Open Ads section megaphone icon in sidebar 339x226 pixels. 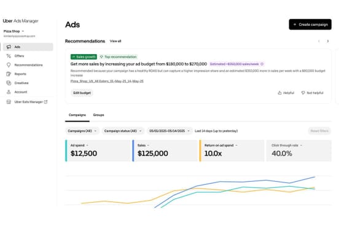[x=9, y=47]
